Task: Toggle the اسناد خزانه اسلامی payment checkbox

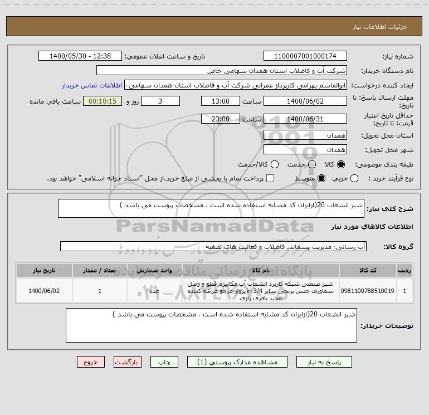Action: pos(270,178)
